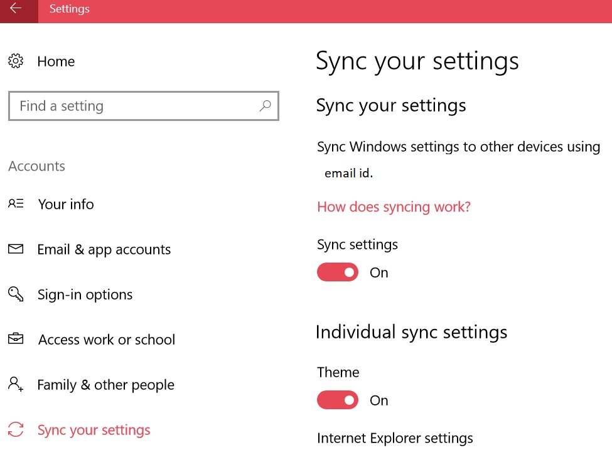Click the Find a setting search box

144,106
